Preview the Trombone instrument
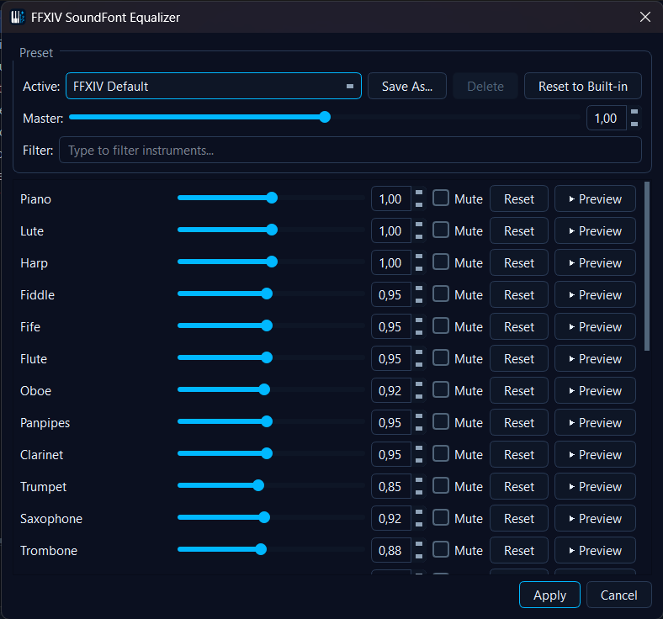The width and height of the screenshot is (663, 619). tap(595, 550)
